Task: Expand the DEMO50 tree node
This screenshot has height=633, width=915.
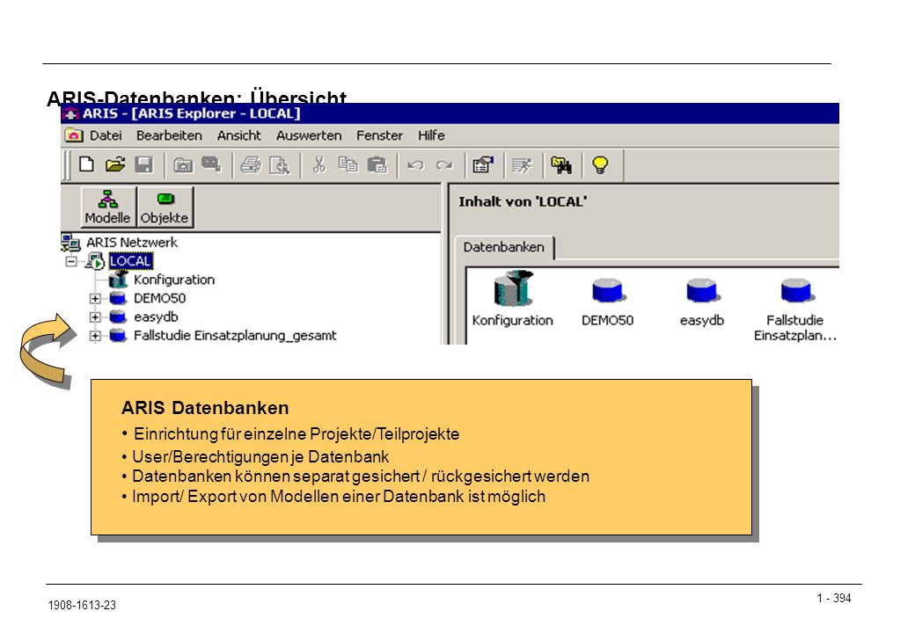Action: (94, 298)
